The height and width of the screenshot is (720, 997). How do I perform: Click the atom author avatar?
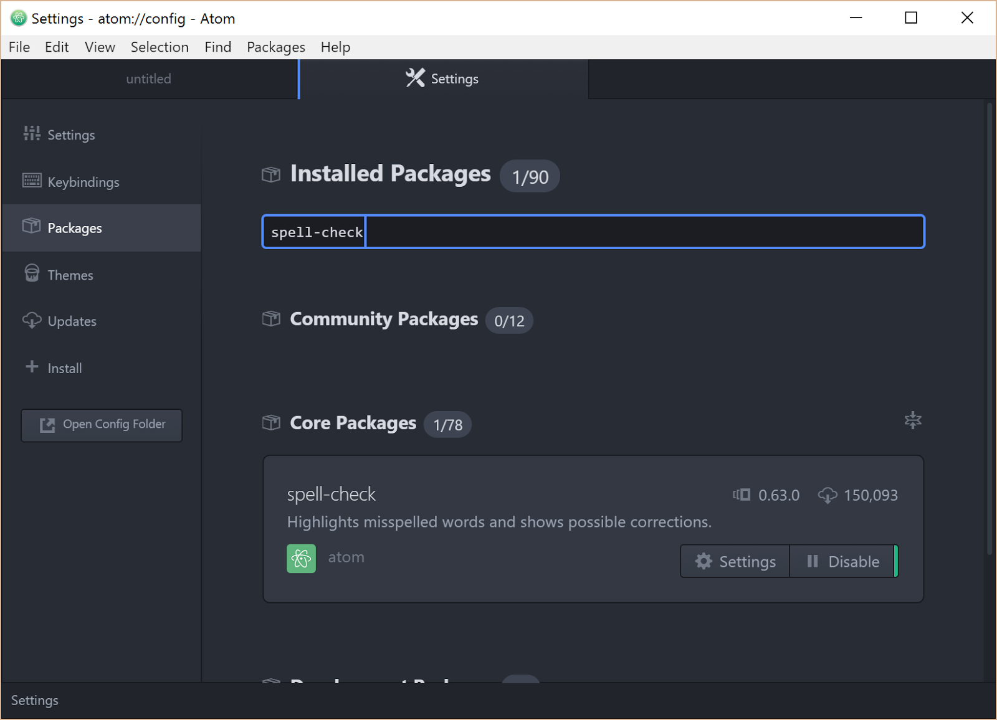coord(301,559)
